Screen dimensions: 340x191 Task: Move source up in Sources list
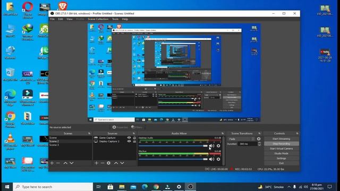tap(116, 163)
